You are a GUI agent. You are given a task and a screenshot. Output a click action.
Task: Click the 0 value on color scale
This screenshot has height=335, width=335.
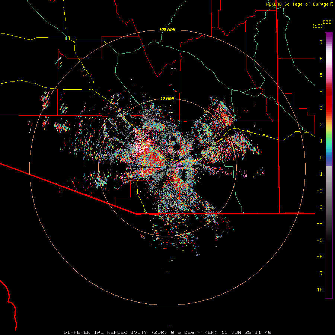(321, 158)
